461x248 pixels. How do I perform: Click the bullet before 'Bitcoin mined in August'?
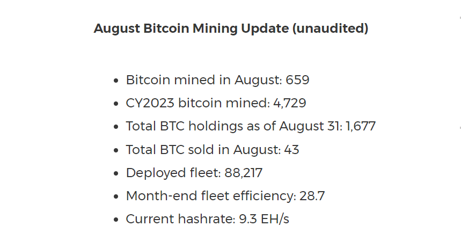point(116,81)
